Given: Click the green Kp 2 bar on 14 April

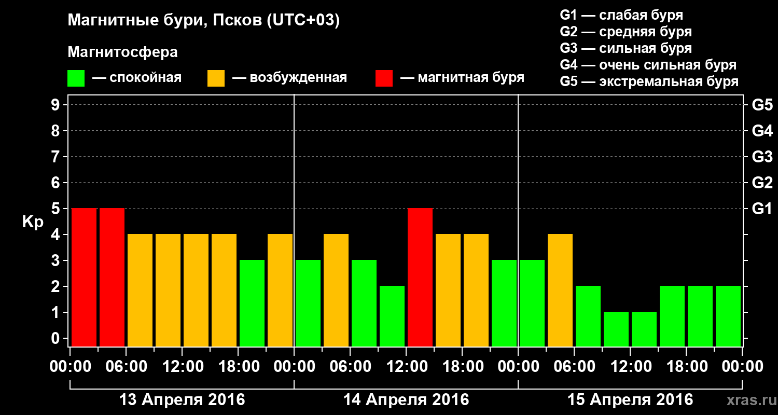Looking at the screenshot, I should pyautogui.click(x=392, y=316).
